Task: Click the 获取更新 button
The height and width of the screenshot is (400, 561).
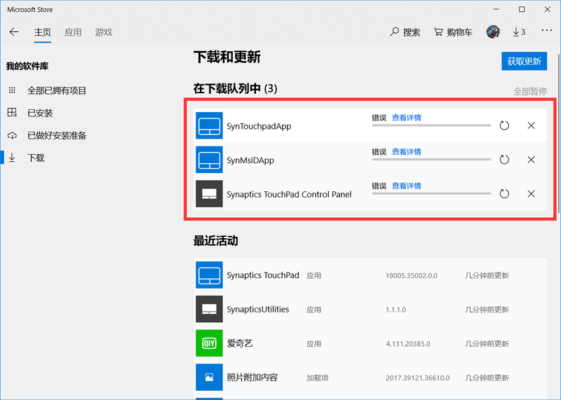Action: 524,61
